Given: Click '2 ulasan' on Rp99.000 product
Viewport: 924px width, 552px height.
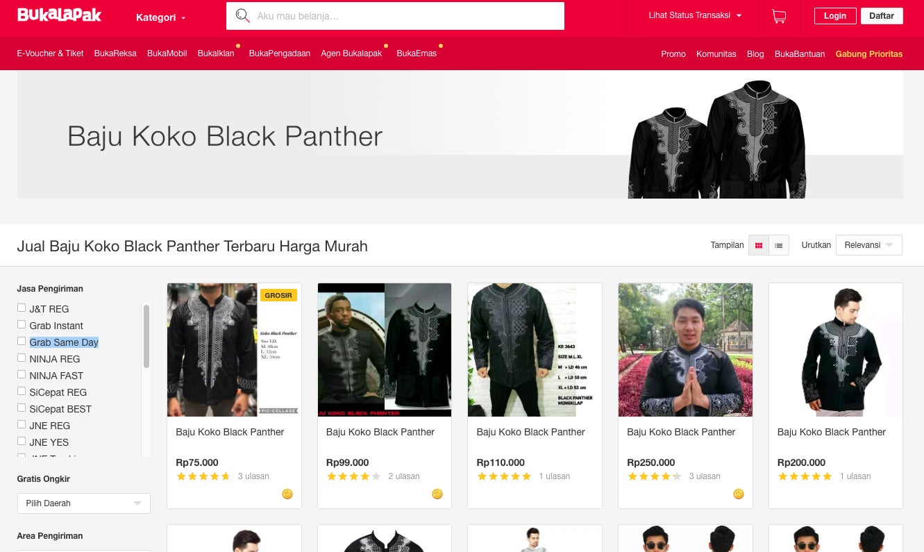Looking at the screenshot, I should [x=404, y=476].
